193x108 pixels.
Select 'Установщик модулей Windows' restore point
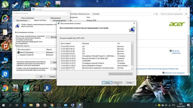tap(95, 63)
